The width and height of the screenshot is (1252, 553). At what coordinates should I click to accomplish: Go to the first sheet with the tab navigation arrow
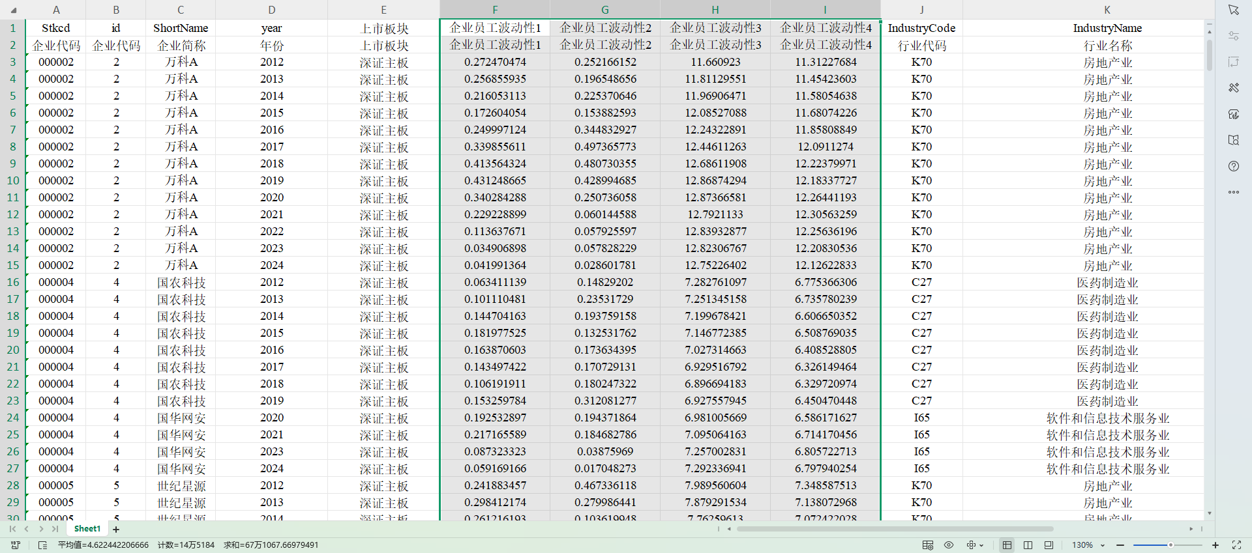pos(12,529)
